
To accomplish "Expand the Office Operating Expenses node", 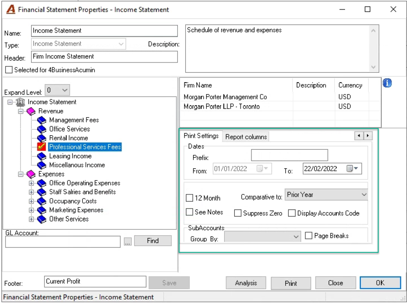I will pos(31,183).
